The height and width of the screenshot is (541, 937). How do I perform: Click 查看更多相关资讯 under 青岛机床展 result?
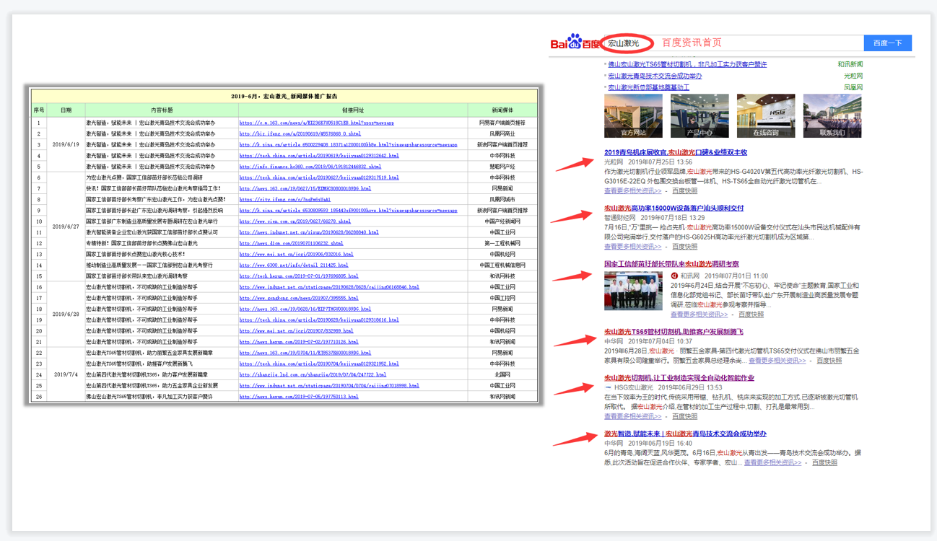(x=632, y=191)
